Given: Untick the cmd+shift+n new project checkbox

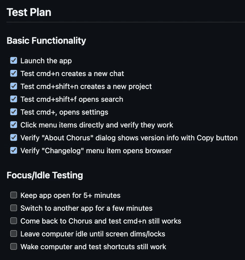Looking at the screenshot, I should [14, 86].
